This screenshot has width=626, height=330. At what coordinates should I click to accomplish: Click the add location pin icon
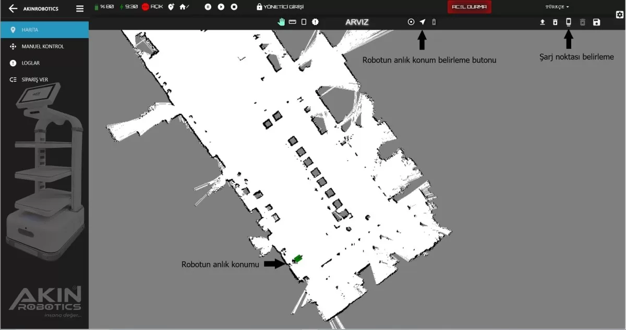pos(171,7)
